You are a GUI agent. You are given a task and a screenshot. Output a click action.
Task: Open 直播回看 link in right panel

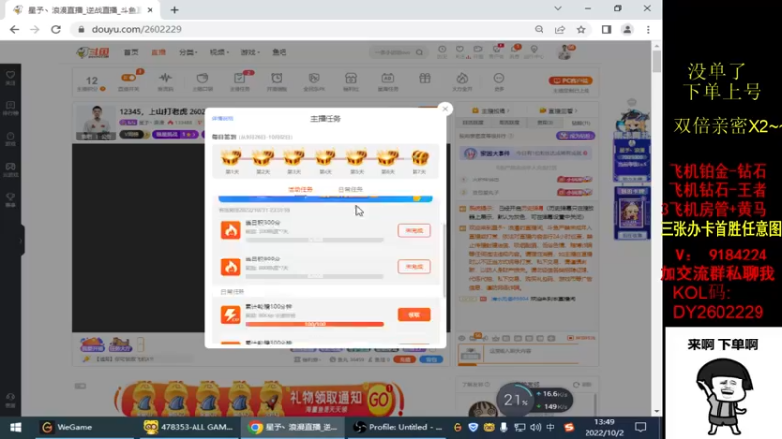(557, 111)
